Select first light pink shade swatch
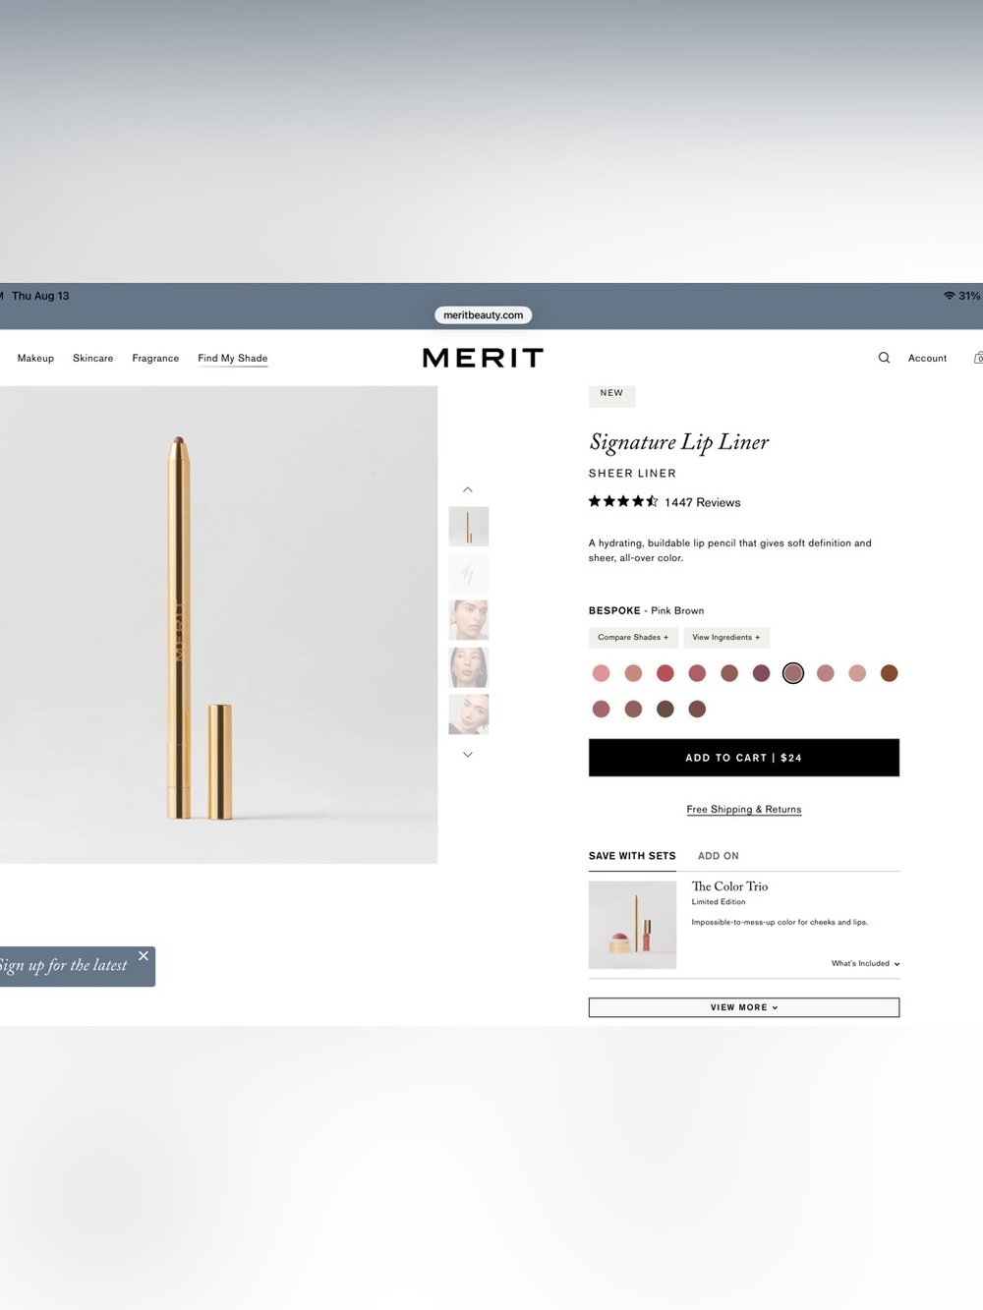The height and width of the screenshot is (1310, 983). click(602, 673)
